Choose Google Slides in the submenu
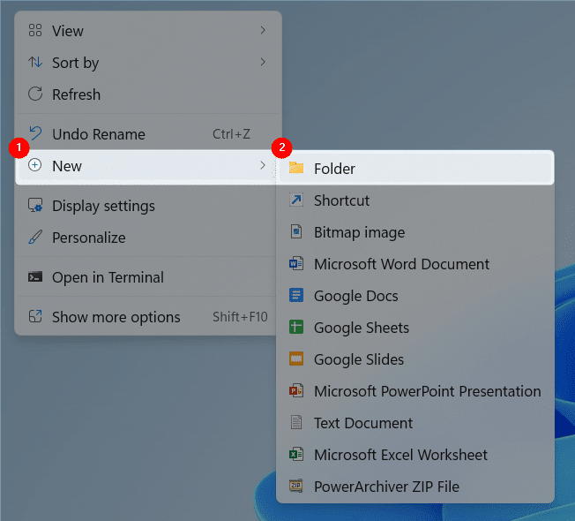Viewport: 575px width, 521px height. pyautogui.click(x=416, y=359)
